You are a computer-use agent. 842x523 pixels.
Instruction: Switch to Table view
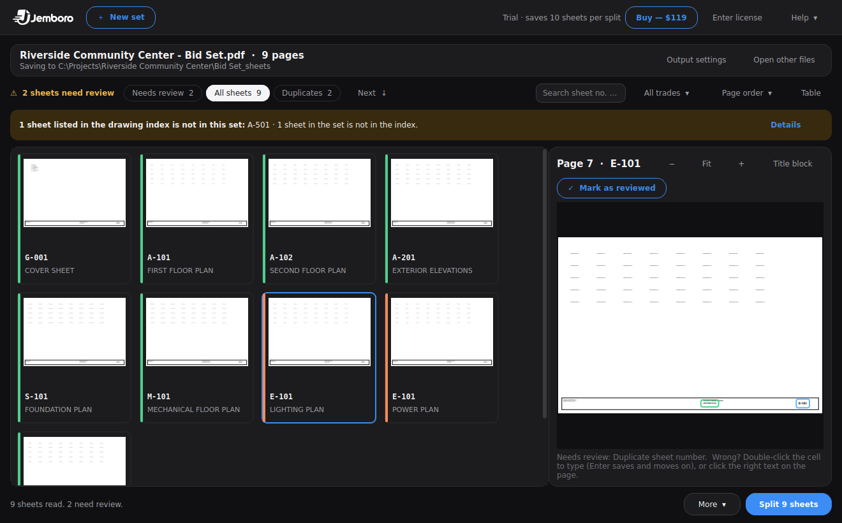811,93
